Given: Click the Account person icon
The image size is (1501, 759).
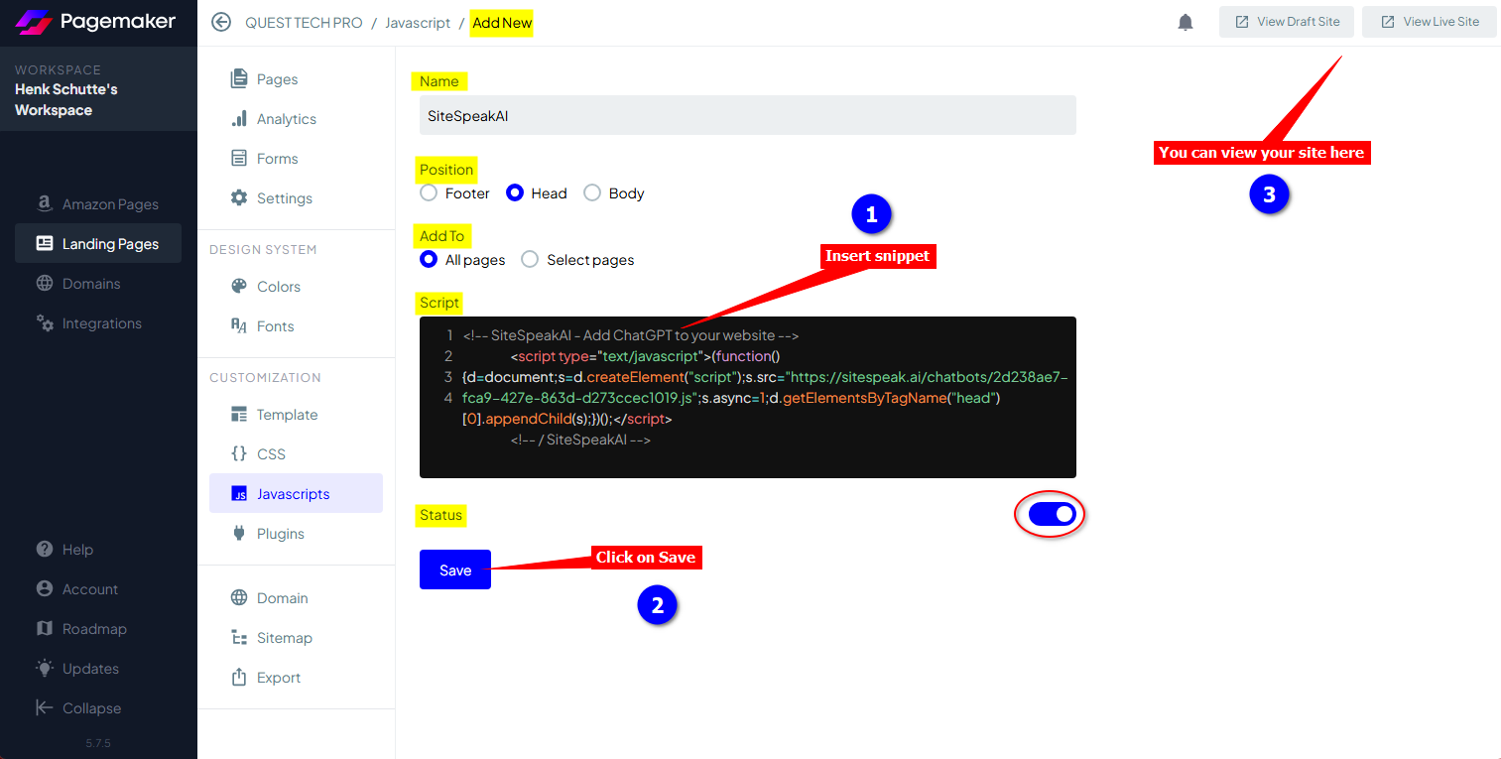Looking at the screenshot, I should point(45,588).
